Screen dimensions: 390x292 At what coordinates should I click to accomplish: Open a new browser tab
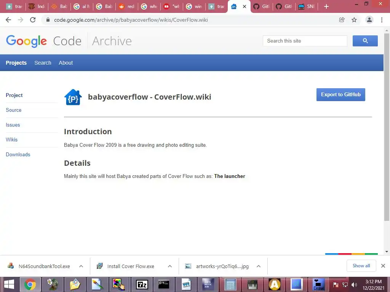(326, 7)
